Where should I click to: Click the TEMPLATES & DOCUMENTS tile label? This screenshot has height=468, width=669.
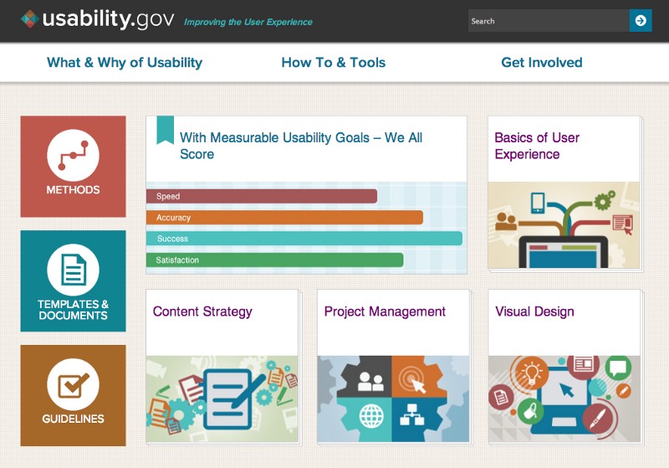pyautogui.click(x=73, y=310)
